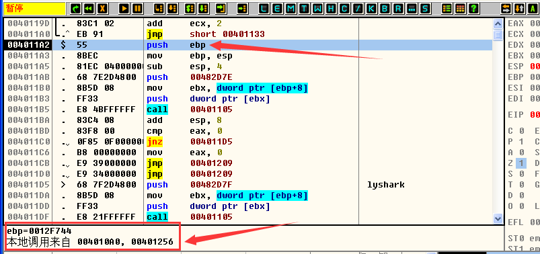Pause execution with the pause icon
The image size is (540, 254).
137,8
